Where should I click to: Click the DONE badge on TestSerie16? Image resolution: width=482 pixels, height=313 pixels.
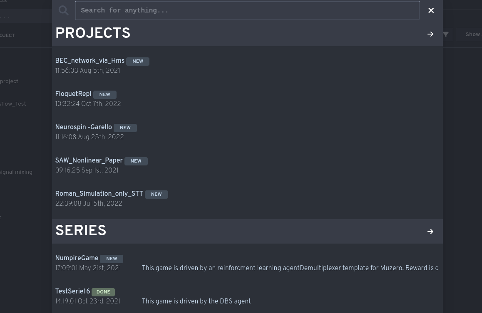pyautogui.click(x=103, y=292)
